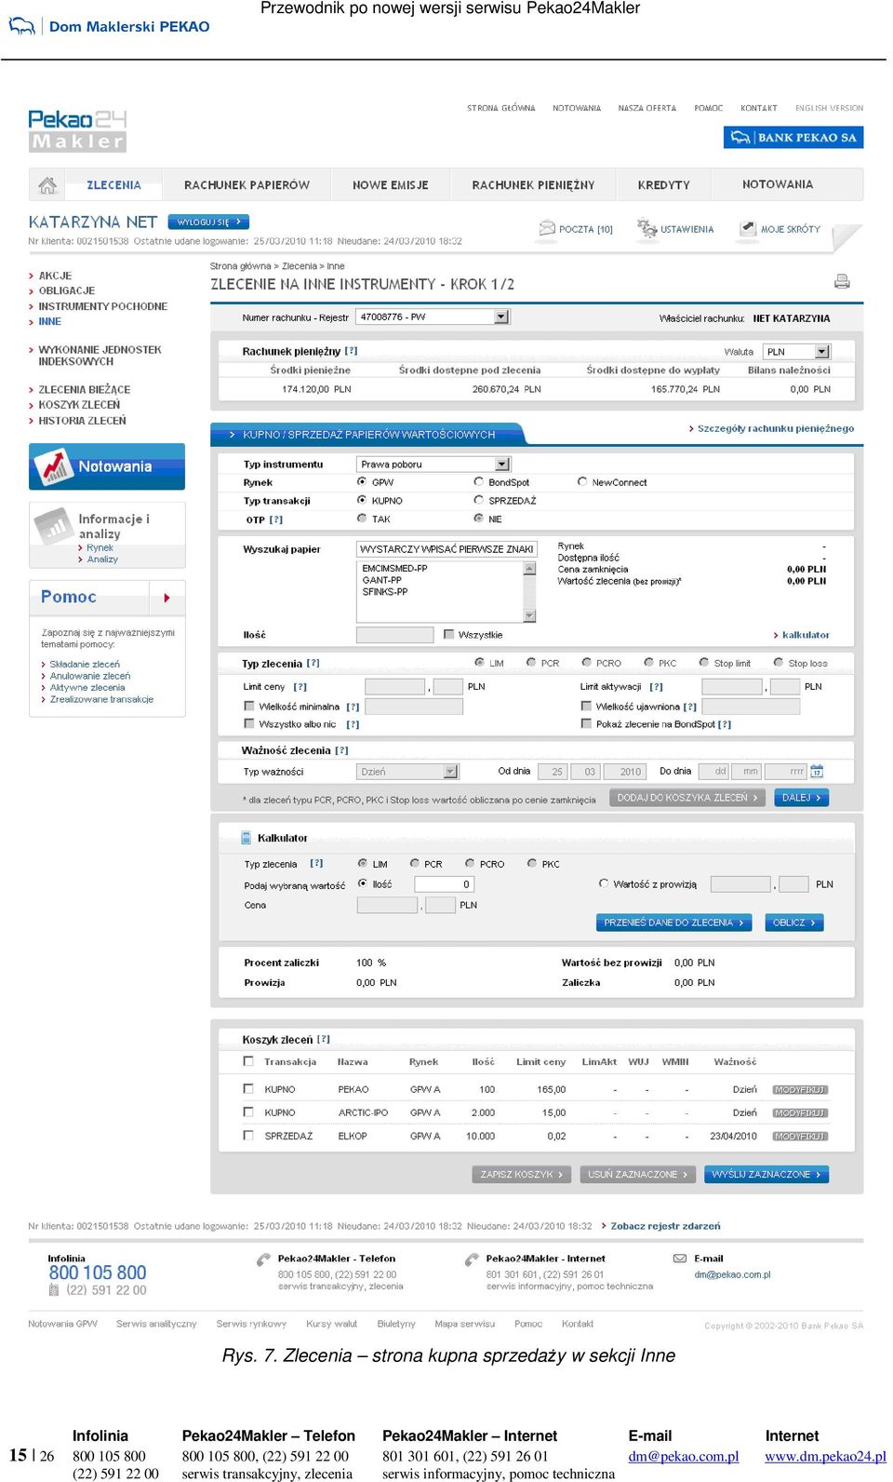Screen dimensions: 893x1482
Task: Open help for OTP [?]
Action: 276,519
